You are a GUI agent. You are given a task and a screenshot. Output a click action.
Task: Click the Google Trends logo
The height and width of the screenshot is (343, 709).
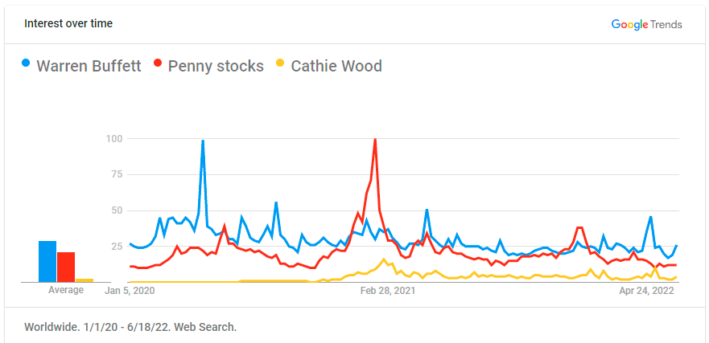[x=646, y=24]
